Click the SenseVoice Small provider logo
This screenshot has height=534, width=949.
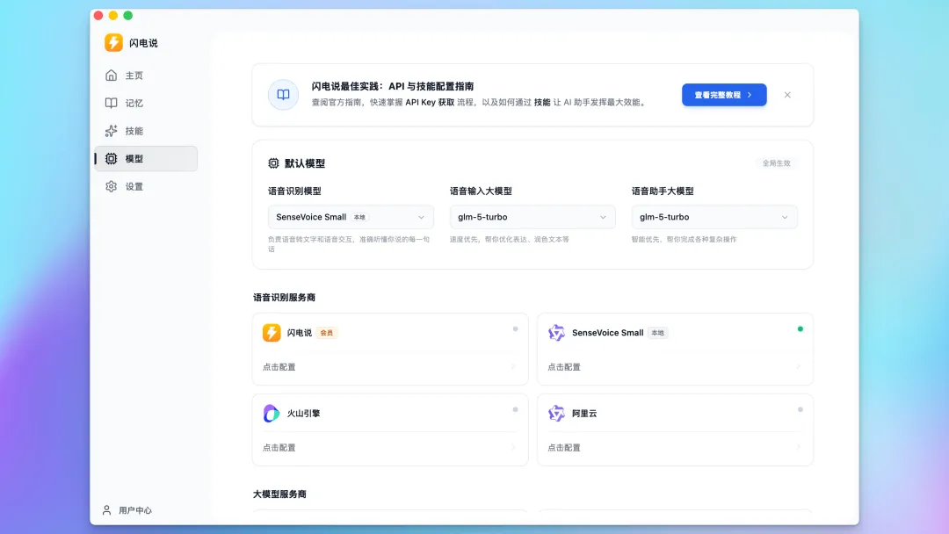556,333
